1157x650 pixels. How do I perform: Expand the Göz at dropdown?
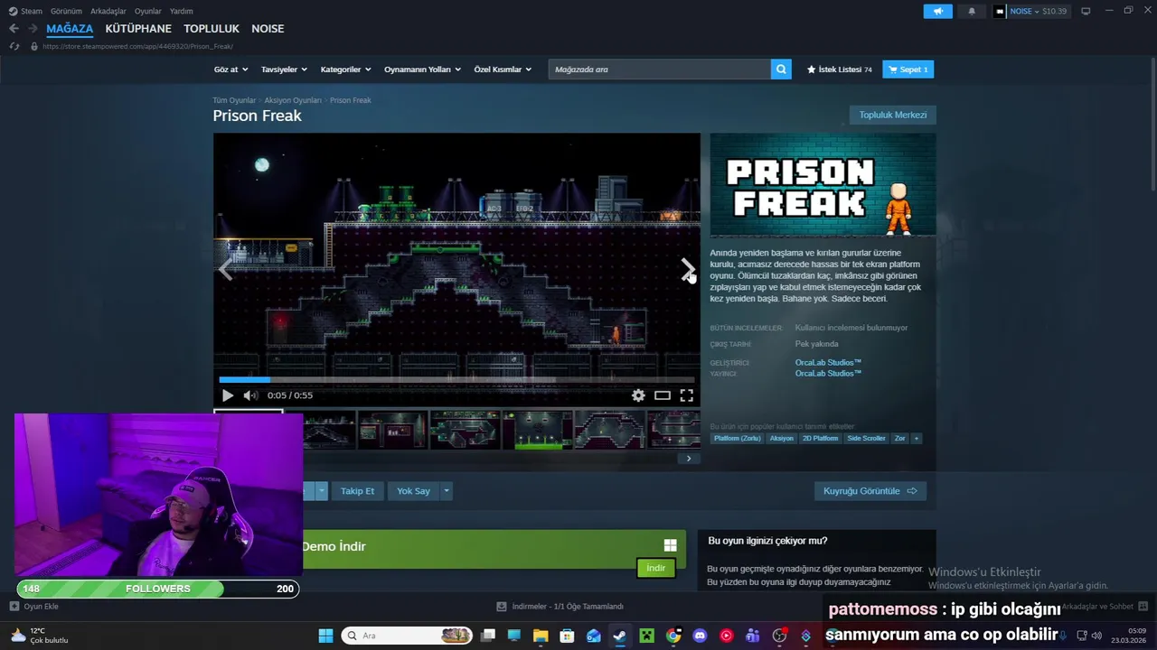230,70
